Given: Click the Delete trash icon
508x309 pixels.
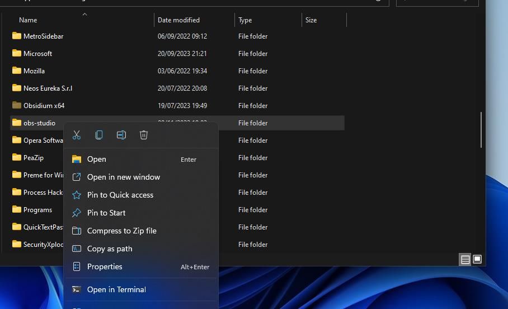Looking at the screenshot, I should tap(144, 135).
